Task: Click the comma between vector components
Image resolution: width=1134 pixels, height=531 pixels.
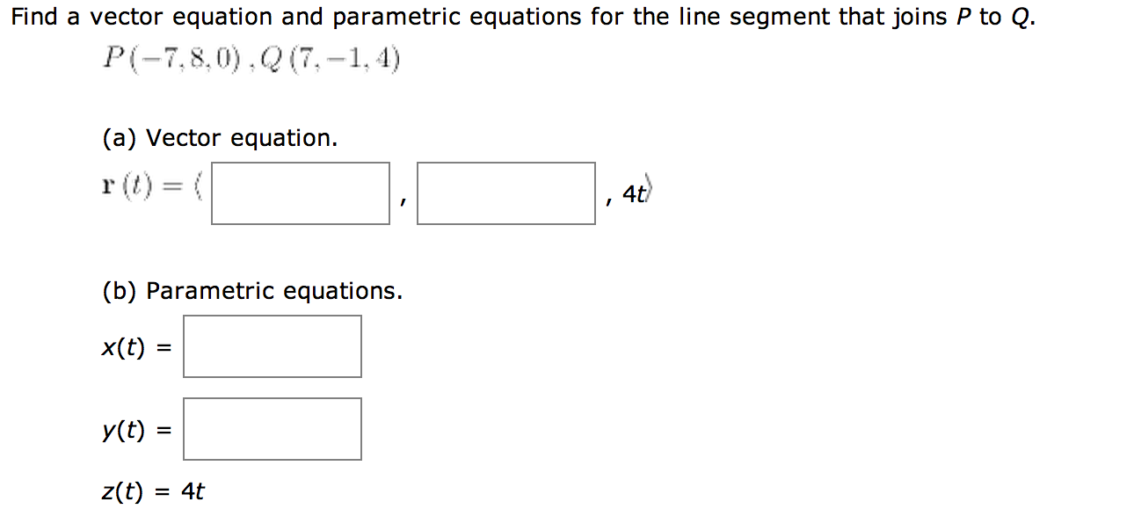Action: coord(403,202)
